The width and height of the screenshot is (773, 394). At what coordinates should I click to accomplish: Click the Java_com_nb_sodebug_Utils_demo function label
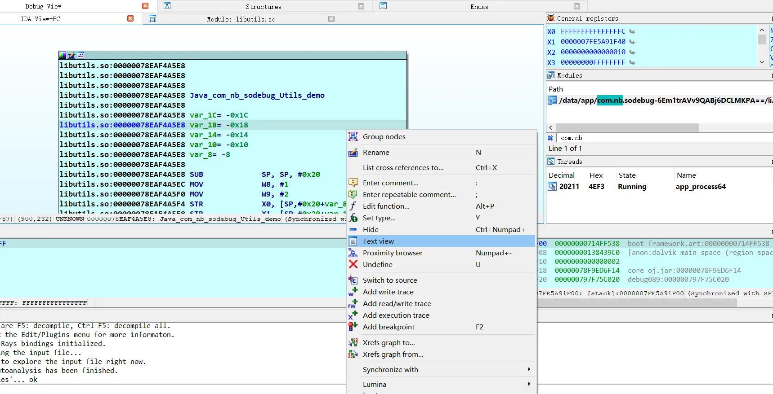257,95
